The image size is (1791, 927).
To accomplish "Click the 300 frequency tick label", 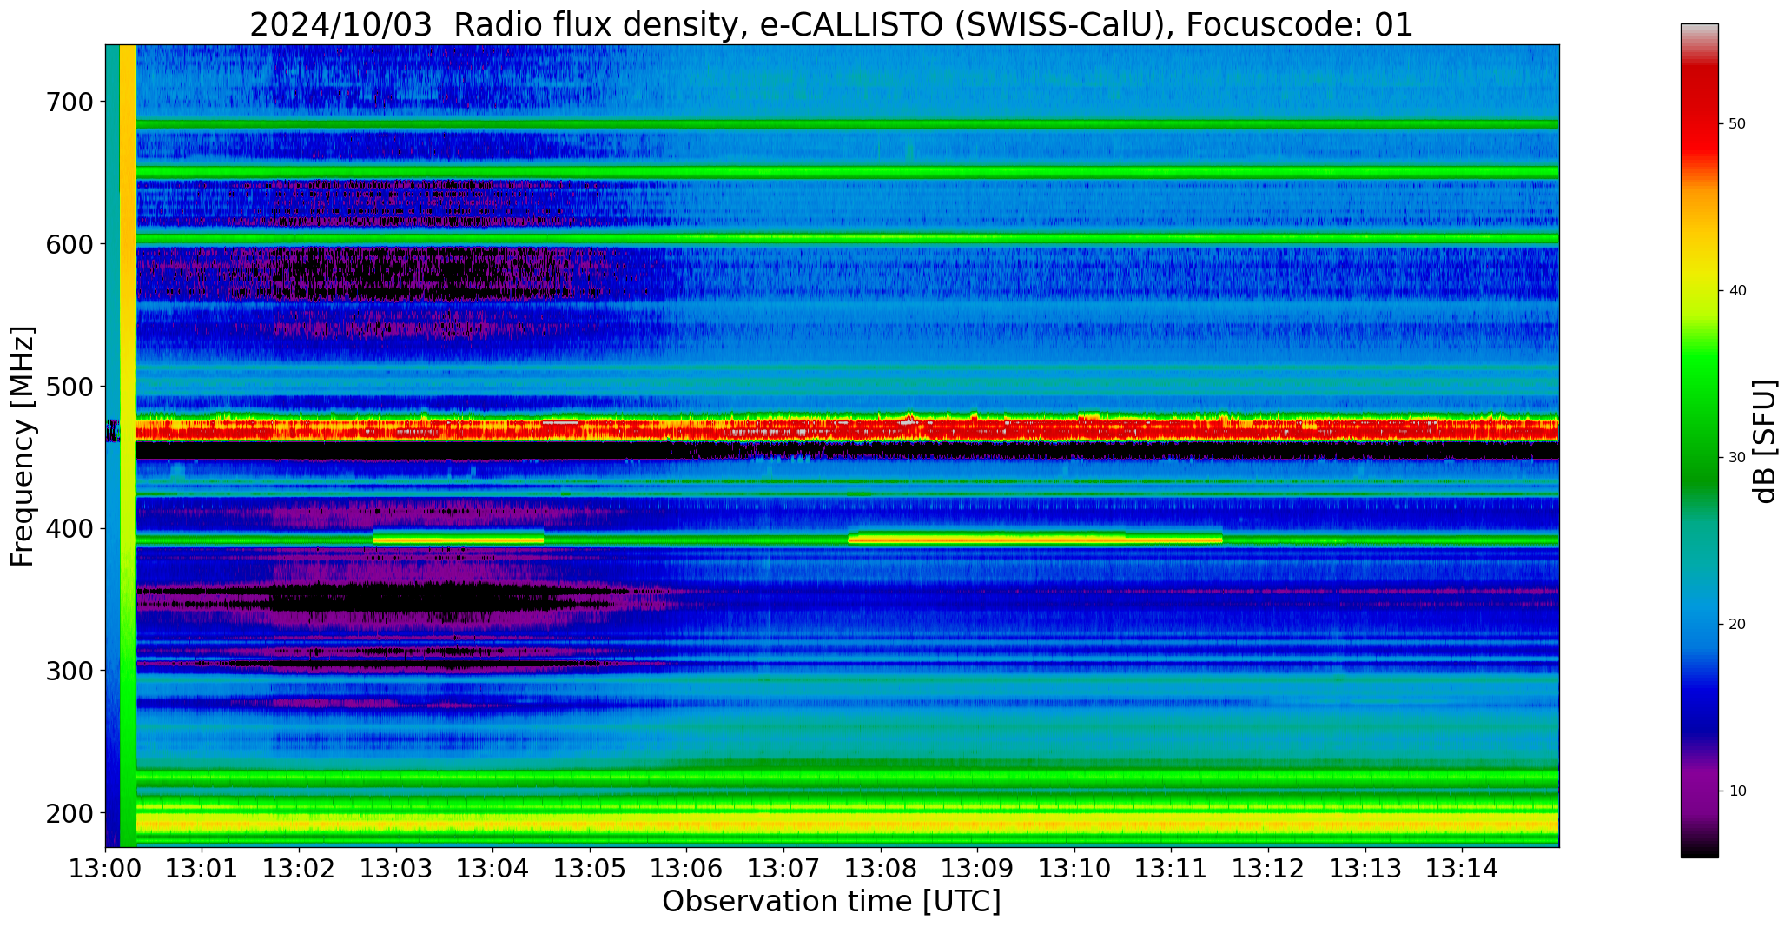I will click(69, 671).
